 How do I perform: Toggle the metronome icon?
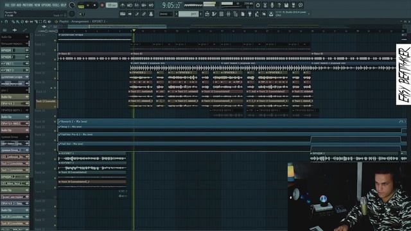point(123,5)
